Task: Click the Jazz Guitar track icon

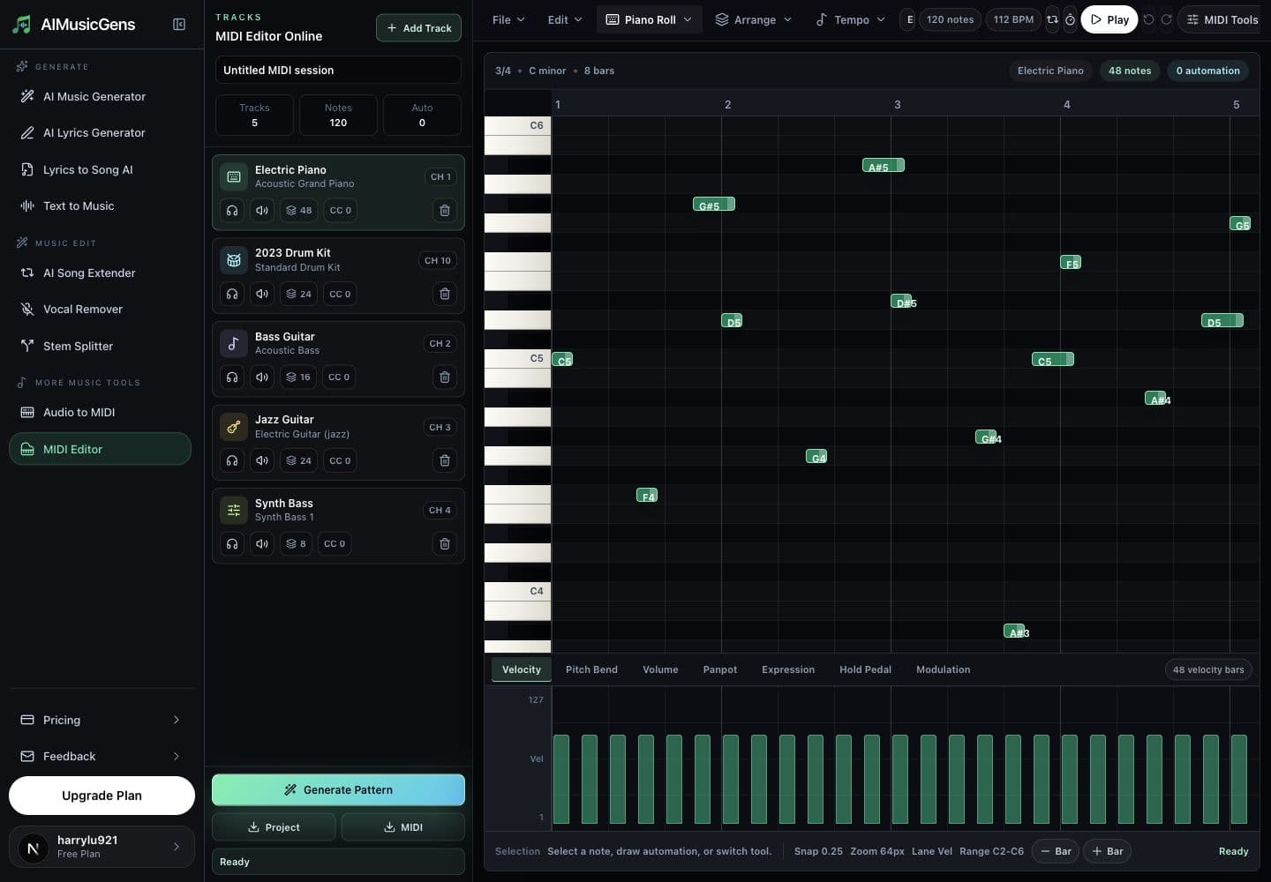Action: coord(234,427)
